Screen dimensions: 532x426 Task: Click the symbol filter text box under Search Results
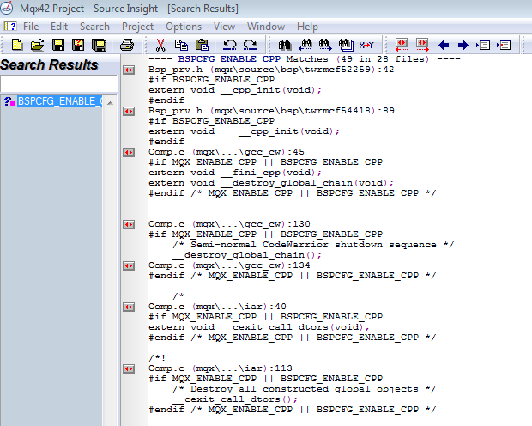coord(58,83)
